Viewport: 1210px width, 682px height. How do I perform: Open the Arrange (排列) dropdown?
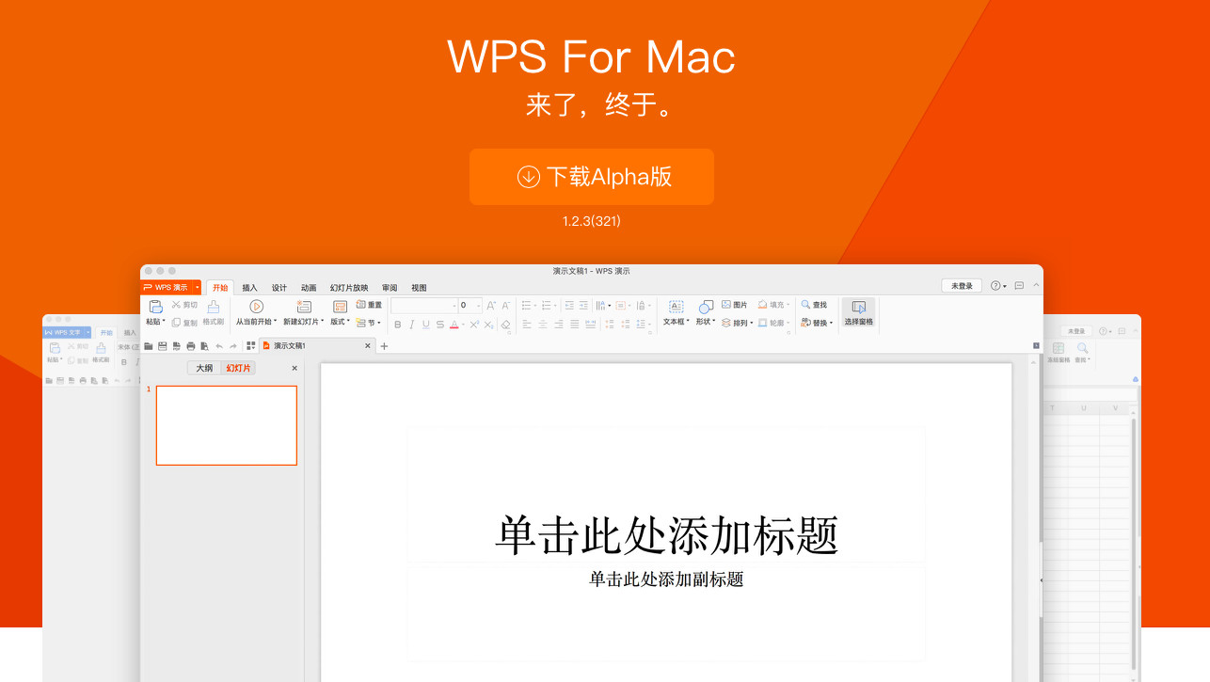coord(738,323)
